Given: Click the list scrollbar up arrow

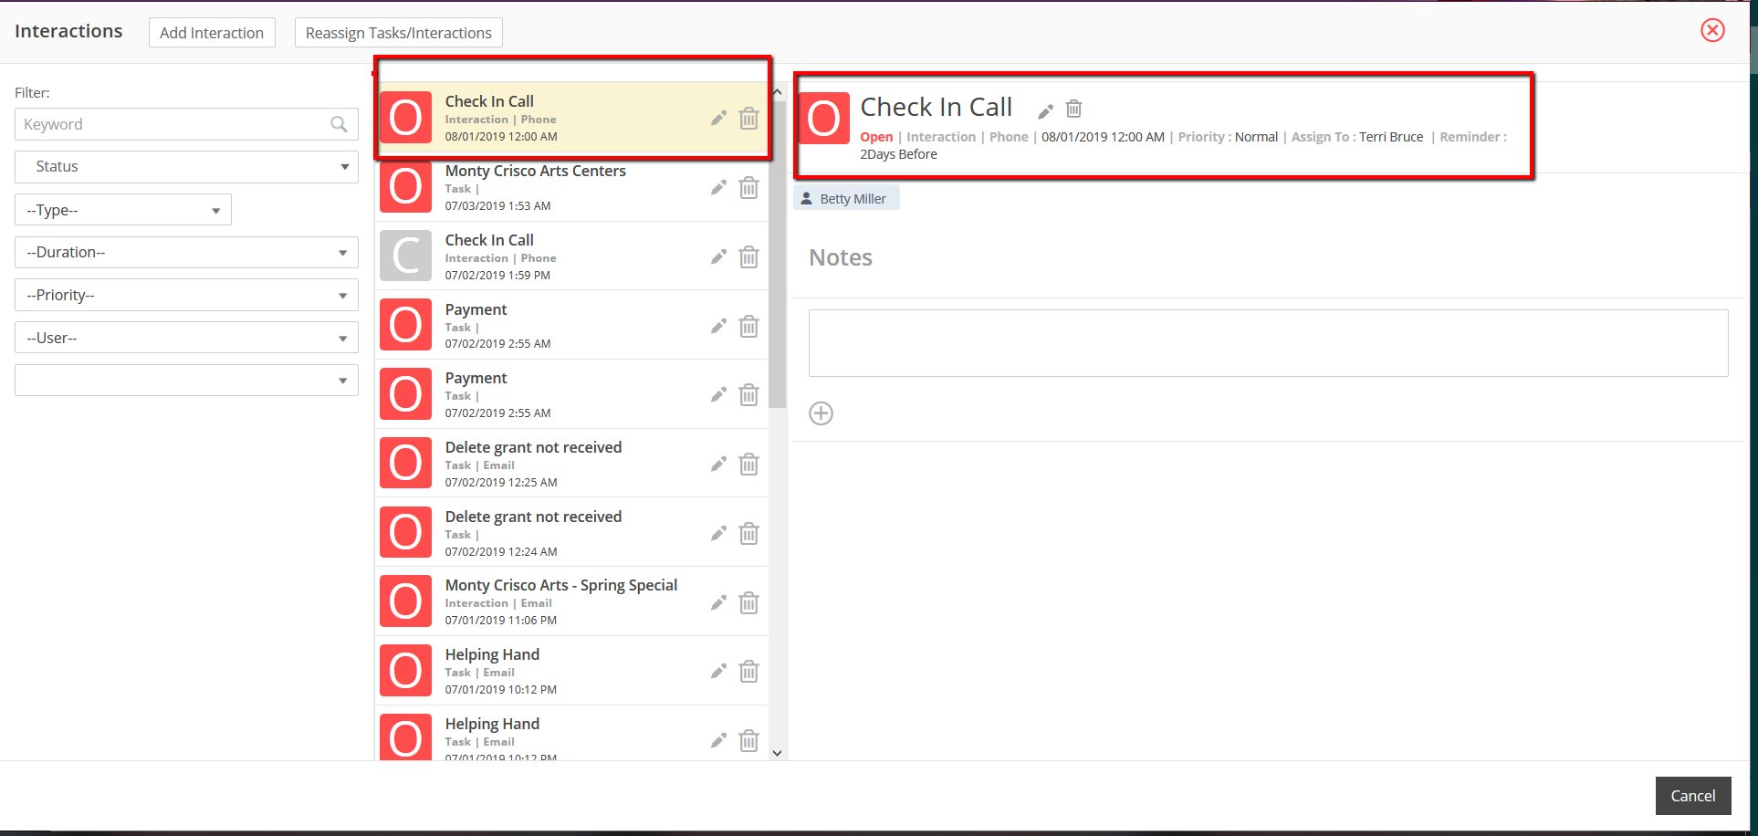Looking at the screenshot, I should pyautogui.click(x=778, y=92).
